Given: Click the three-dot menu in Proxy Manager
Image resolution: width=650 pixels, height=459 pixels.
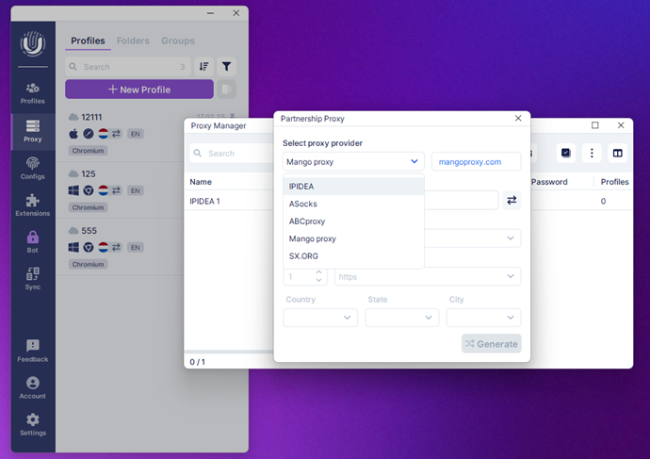Looking at the screenshot, I should click(592, 153).
